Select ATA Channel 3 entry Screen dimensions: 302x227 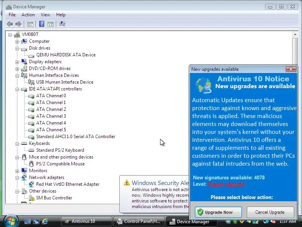(51, 116)
